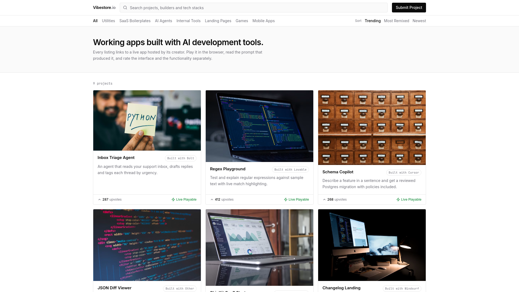
Task: Click the search magnifier icon
Action: 125,8
